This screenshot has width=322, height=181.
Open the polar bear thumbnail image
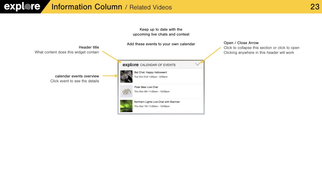pyautogui.click(x=126, y=91)
